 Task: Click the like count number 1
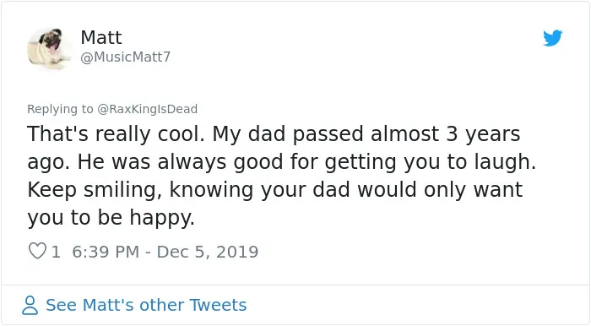pyautogui.click(x=56, y=252)
